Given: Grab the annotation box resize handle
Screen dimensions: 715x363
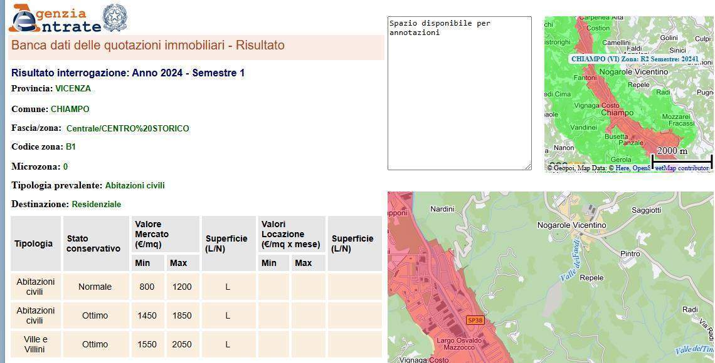Looking at the screenshot, I should pos(528,166).
